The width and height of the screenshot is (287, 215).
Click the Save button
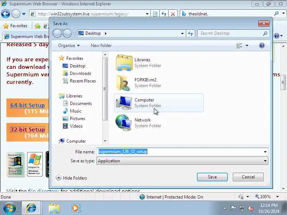(212, 177)
